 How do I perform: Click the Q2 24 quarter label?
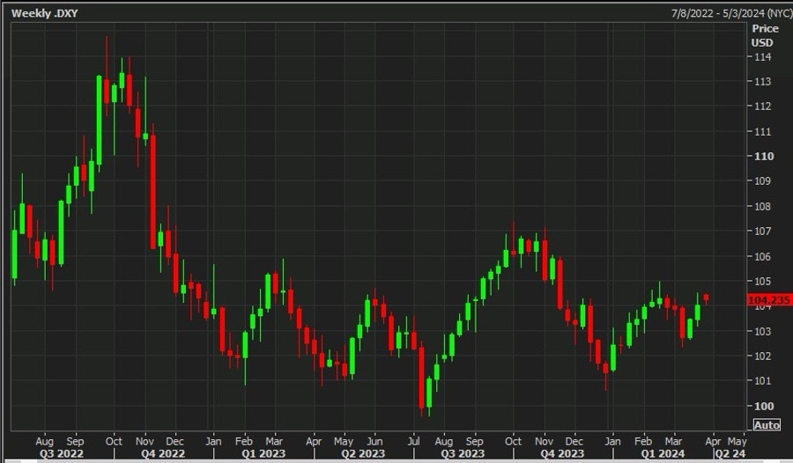(731, 454)
